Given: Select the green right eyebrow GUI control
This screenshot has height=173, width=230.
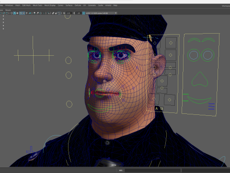Looking at the screenshot, I should (208, 40).
